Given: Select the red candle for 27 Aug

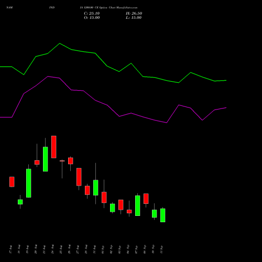Looking at the screenshot, I should coord(79,177).
